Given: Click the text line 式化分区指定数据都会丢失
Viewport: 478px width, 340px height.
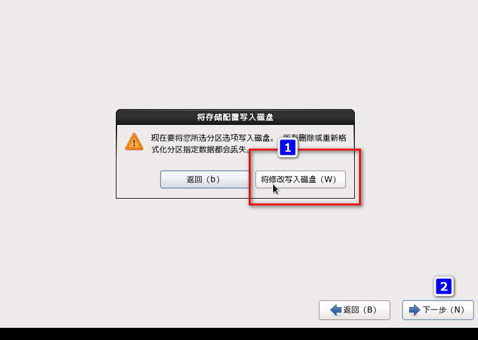Looking at the screenshot, I should point(199,150).
